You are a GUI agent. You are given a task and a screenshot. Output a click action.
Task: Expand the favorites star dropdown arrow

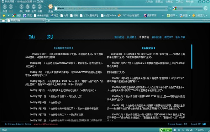(8, 16)
